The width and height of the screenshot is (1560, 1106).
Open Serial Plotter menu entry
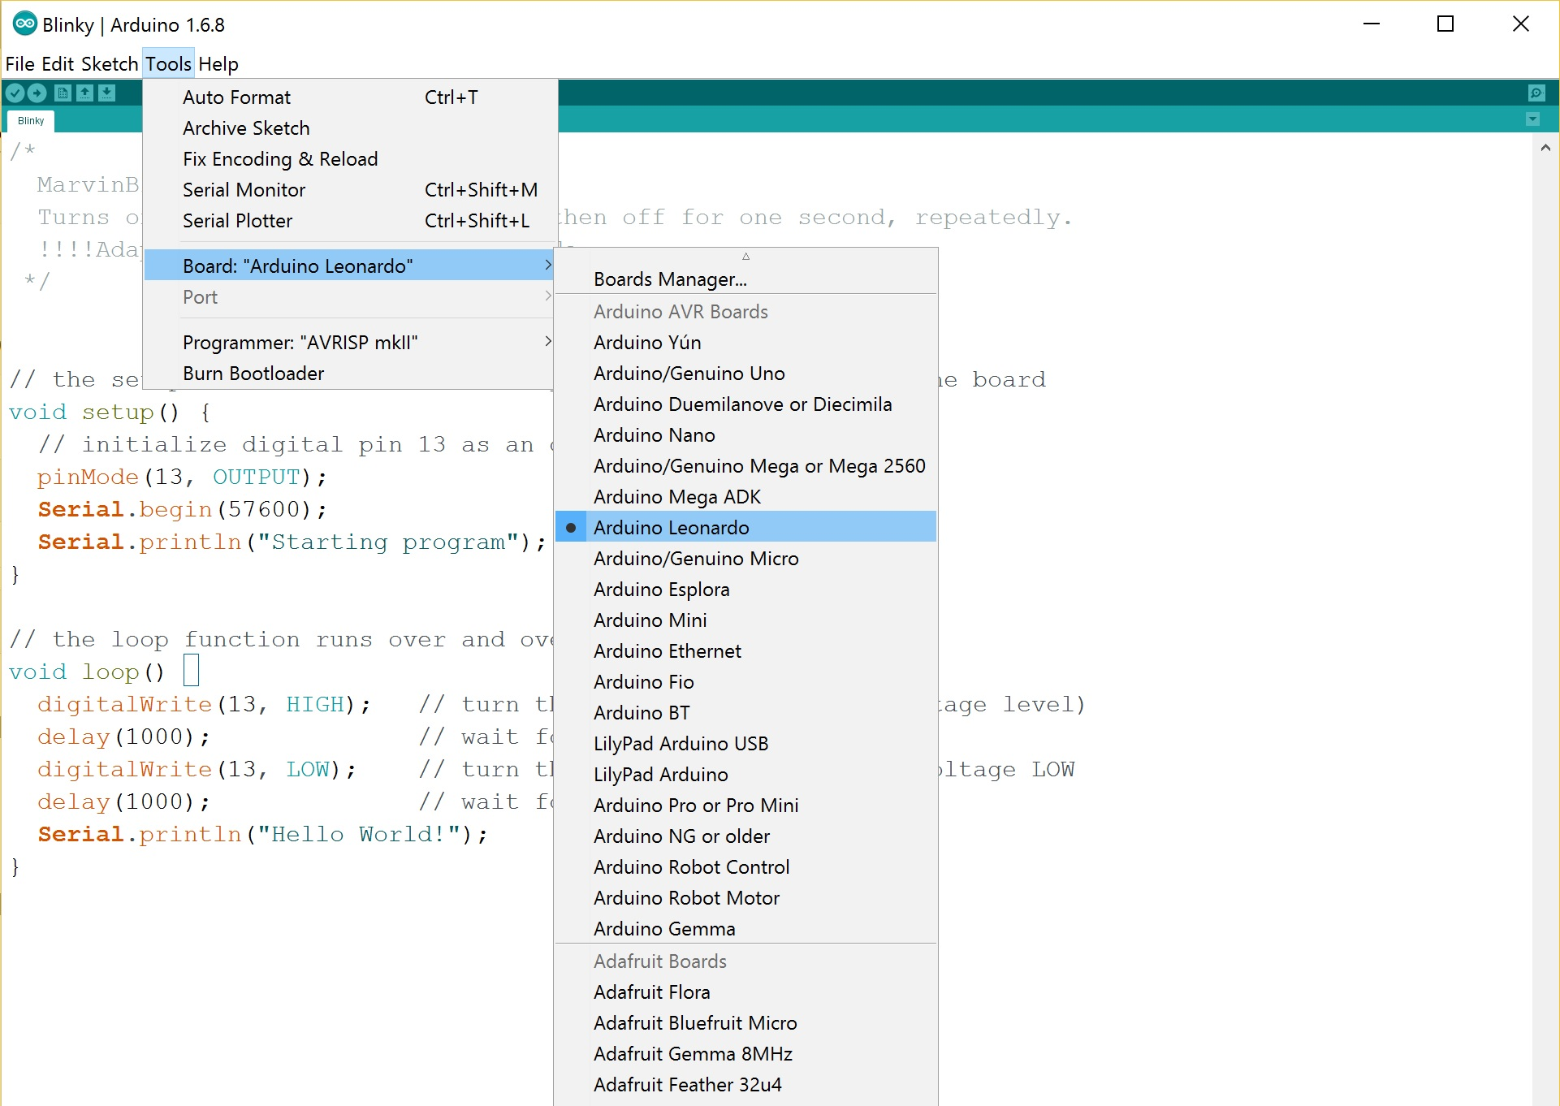350,221
